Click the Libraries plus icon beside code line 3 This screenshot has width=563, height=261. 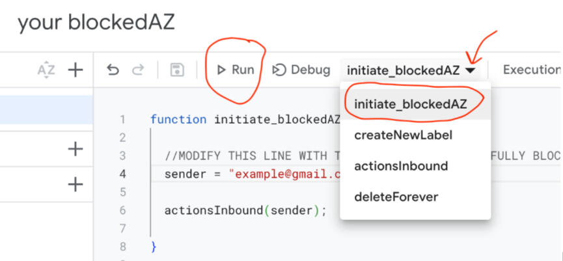(76, 149)
